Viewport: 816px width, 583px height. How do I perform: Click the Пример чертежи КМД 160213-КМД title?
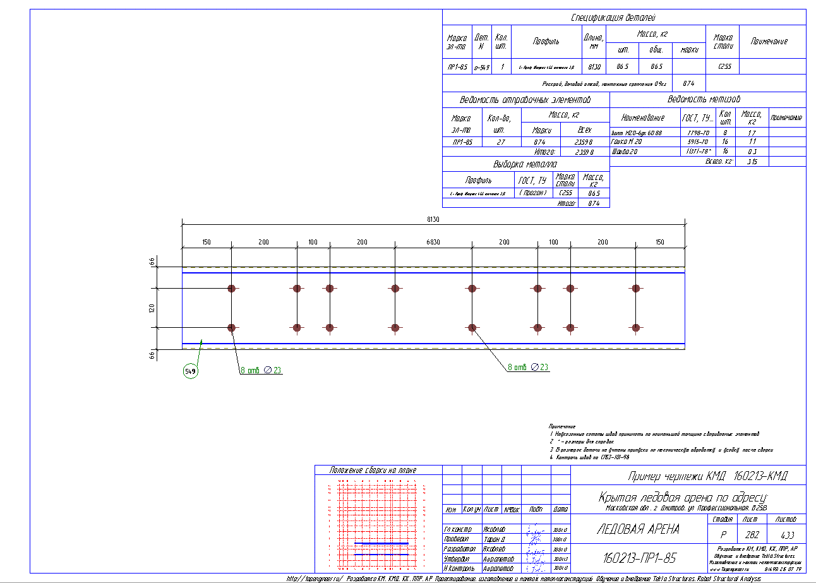708,476
